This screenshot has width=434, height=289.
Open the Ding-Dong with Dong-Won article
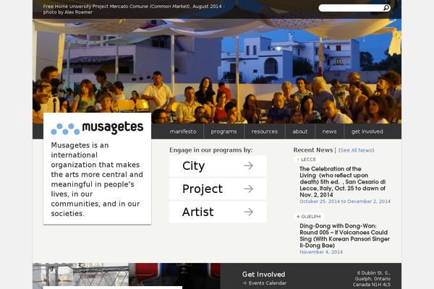[344, 236]
